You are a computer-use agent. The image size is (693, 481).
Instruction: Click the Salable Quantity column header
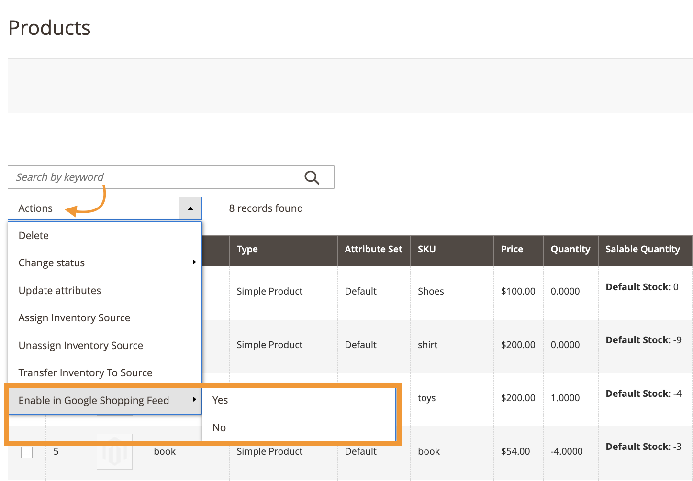coord(642,249)
